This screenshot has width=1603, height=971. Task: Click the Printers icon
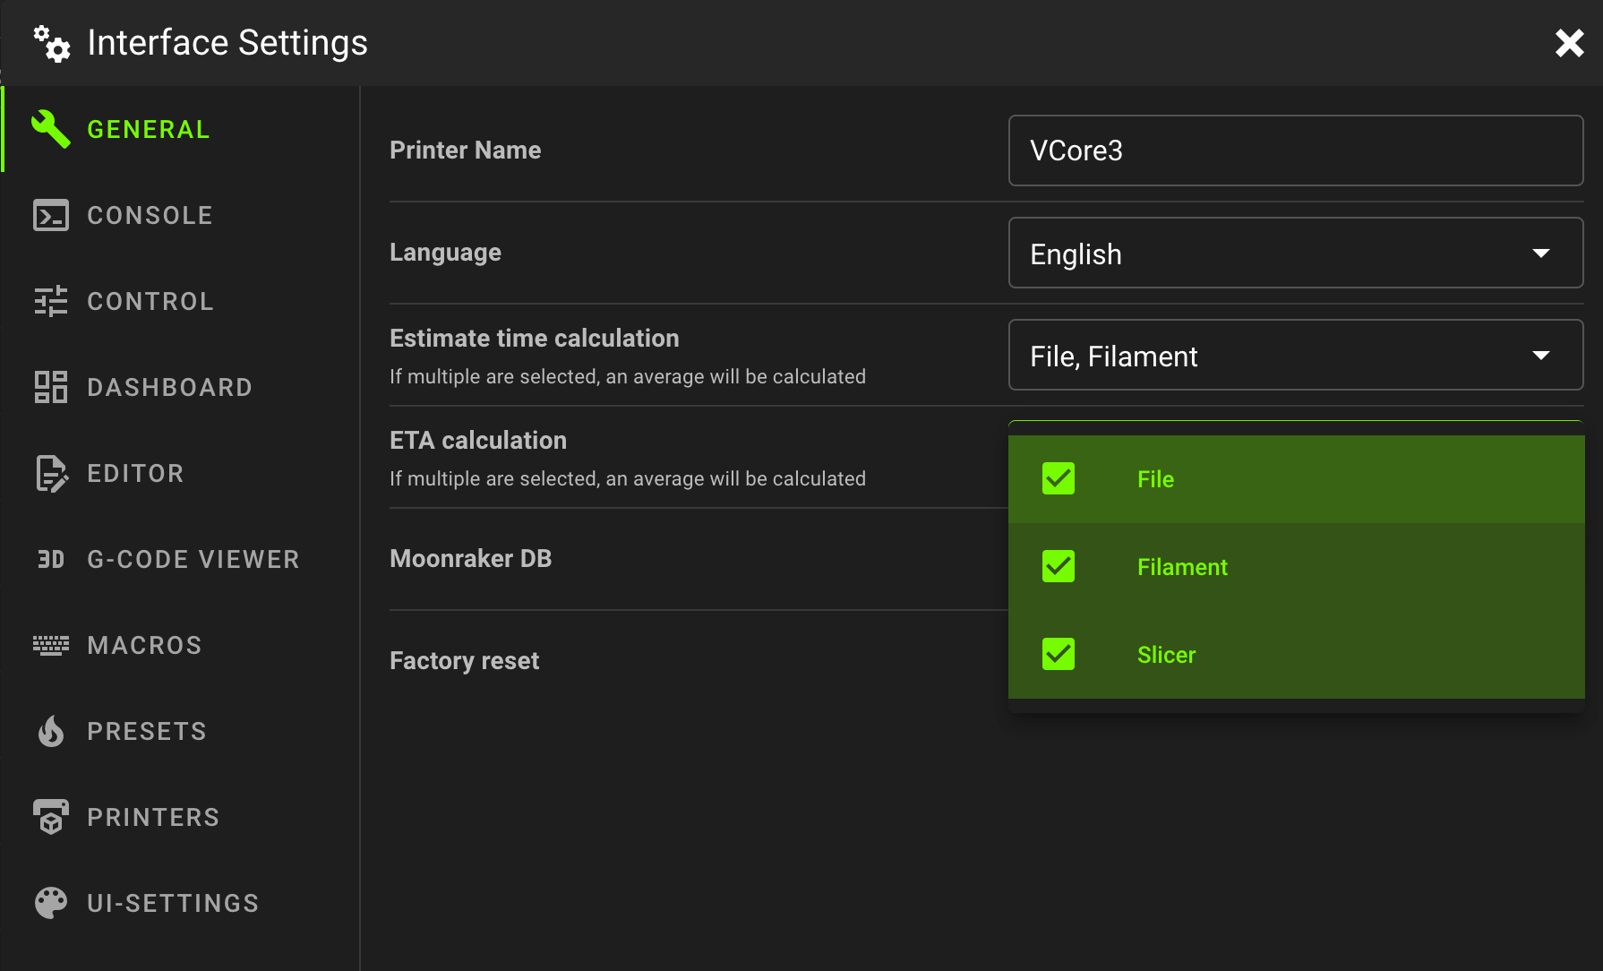[51, 817]
